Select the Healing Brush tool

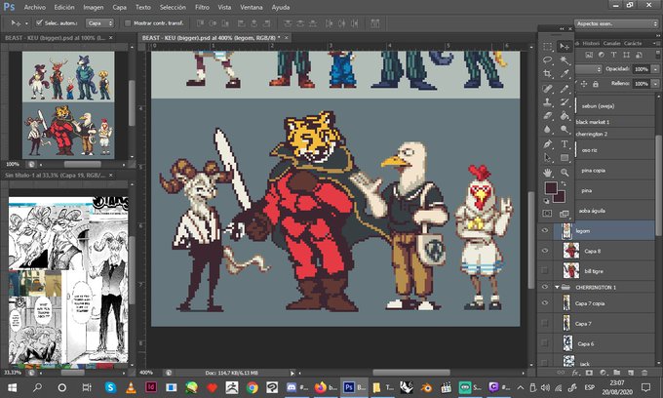548,89
